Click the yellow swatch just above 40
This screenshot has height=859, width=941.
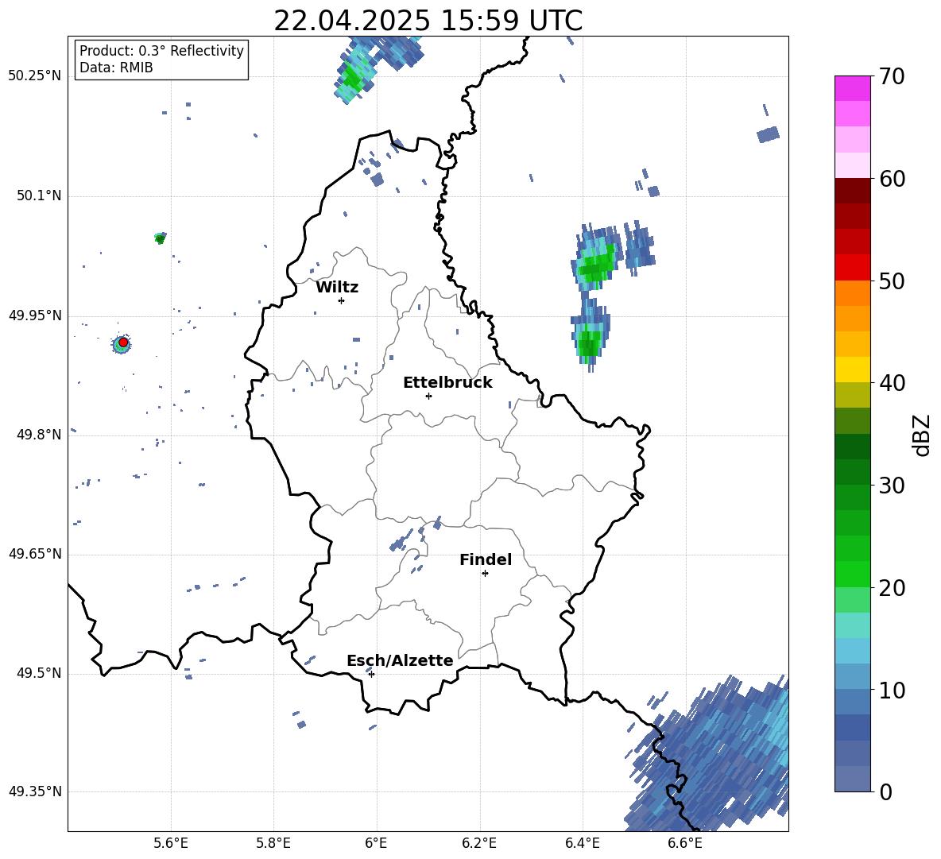click(852, 370)
